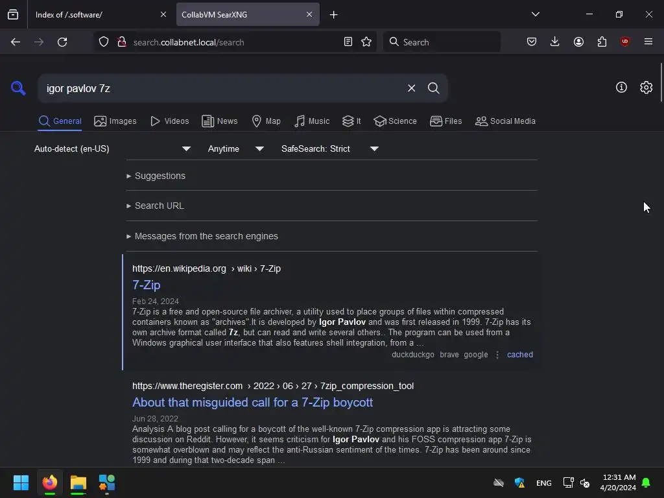The width and height of the screenshot is (664, 498).
Task: Switch to Videos category
Action: (169, 121)
